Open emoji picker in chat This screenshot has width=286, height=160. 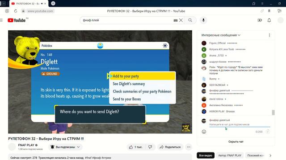204,132
